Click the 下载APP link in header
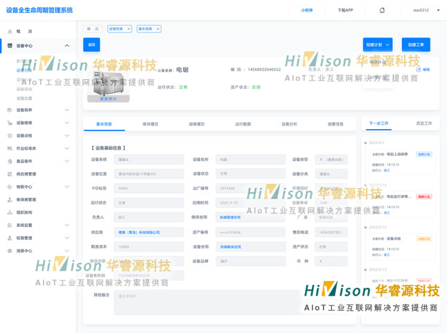This screenshot has width=447, height=333. point(345,10)
